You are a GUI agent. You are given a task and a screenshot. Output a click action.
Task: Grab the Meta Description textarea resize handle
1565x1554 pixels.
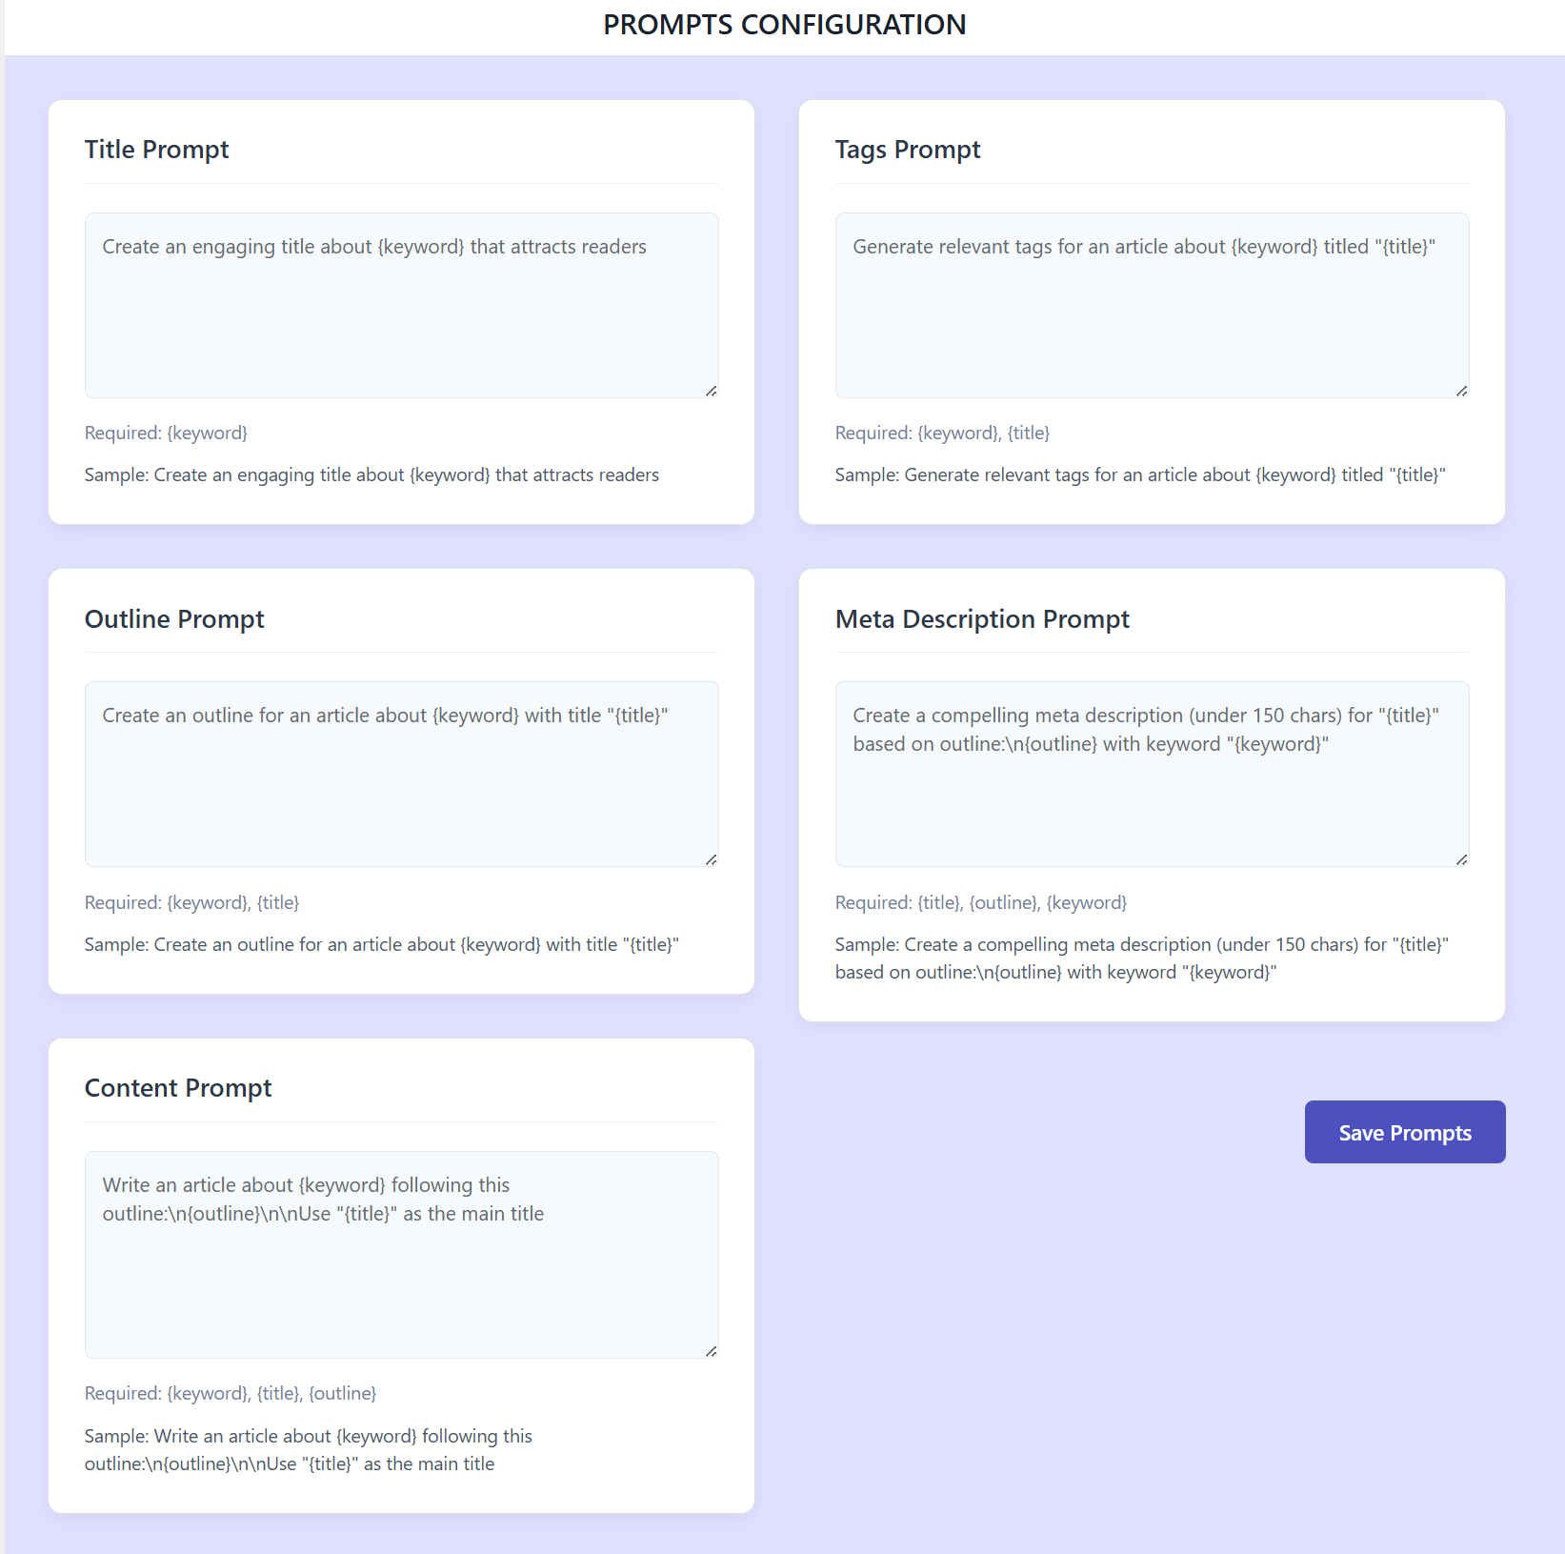click(1462, 859)
